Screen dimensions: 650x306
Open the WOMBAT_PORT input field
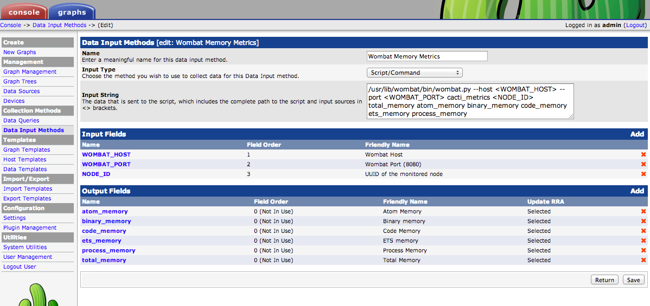point(106,165)
